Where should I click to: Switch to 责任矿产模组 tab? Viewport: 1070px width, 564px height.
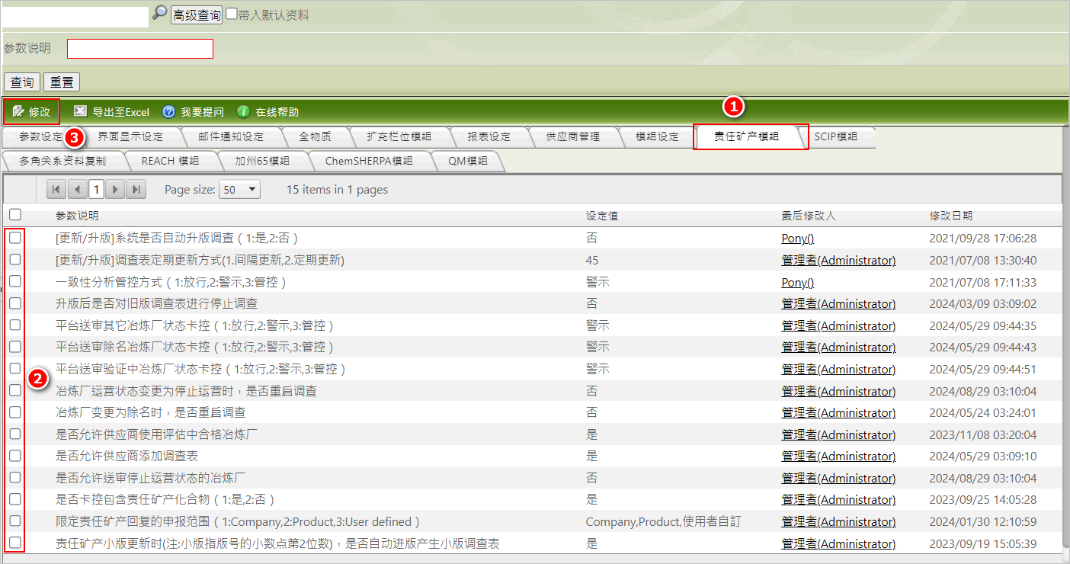coord(746,137)
